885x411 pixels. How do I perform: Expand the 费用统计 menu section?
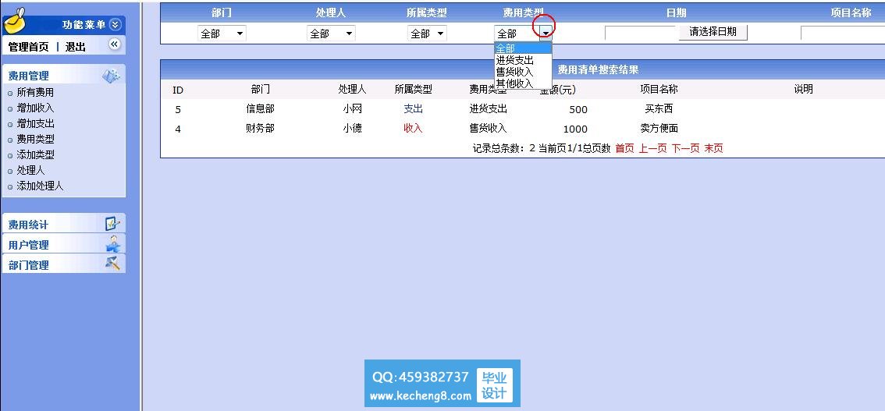pos(28,225)
